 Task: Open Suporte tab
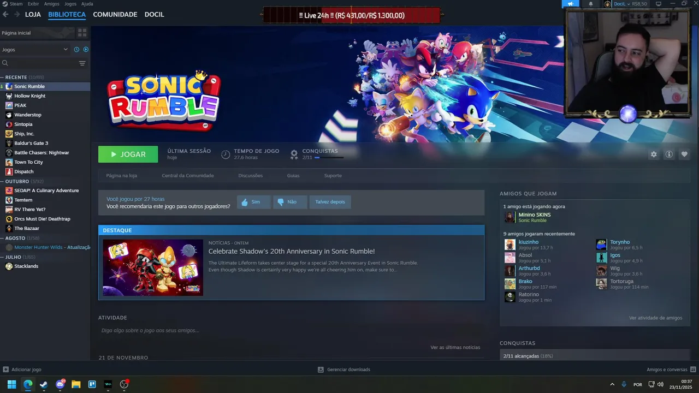333,176
